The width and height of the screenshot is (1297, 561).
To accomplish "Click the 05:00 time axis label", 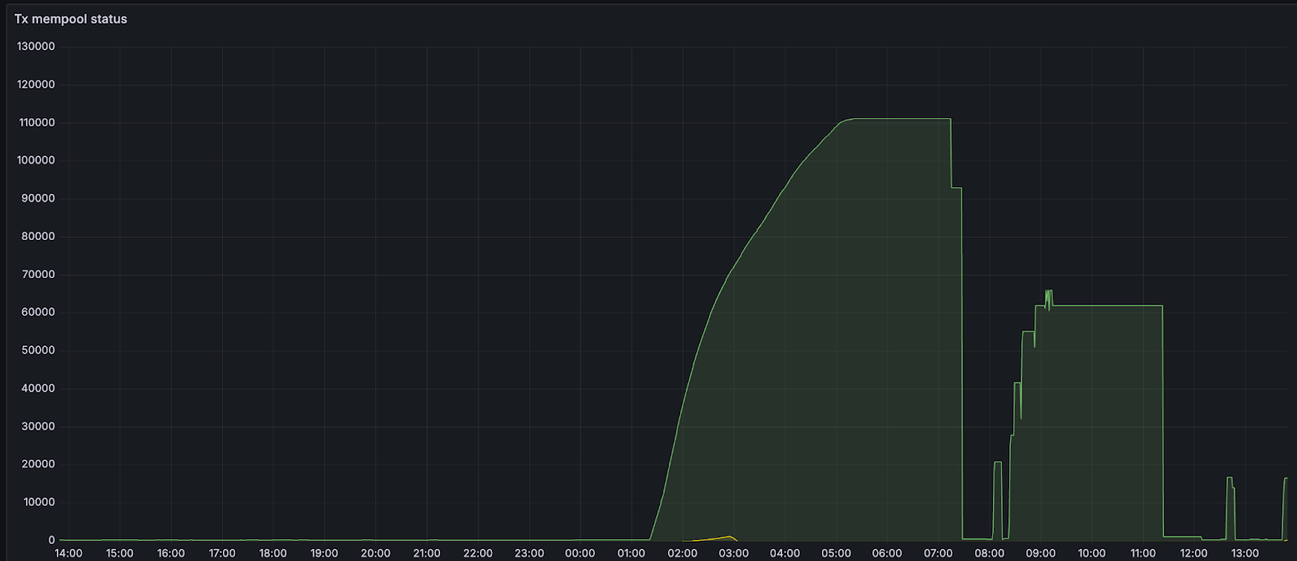I will pos(836,553).
